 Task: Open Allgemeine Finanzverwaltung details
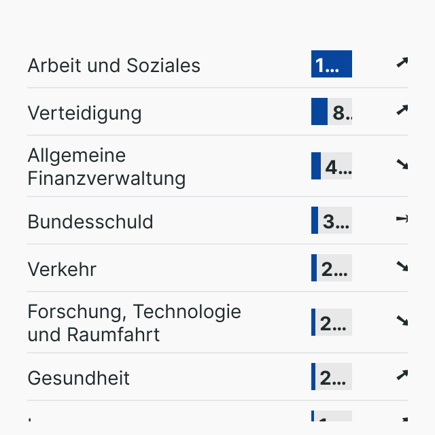click(107, 167)
